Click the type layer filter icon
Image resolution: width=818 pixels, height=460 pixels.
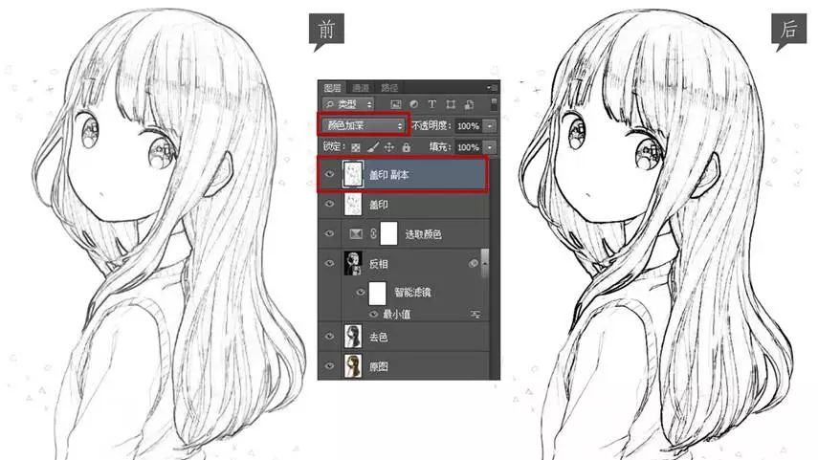tap(431, 103)
